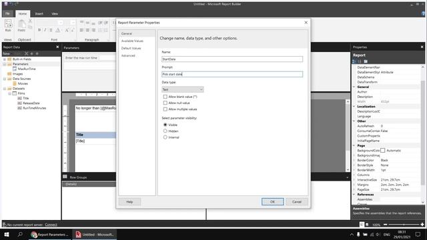
Task: Click the move down arrow in Report Data toolbar
Action: point(37,53)
